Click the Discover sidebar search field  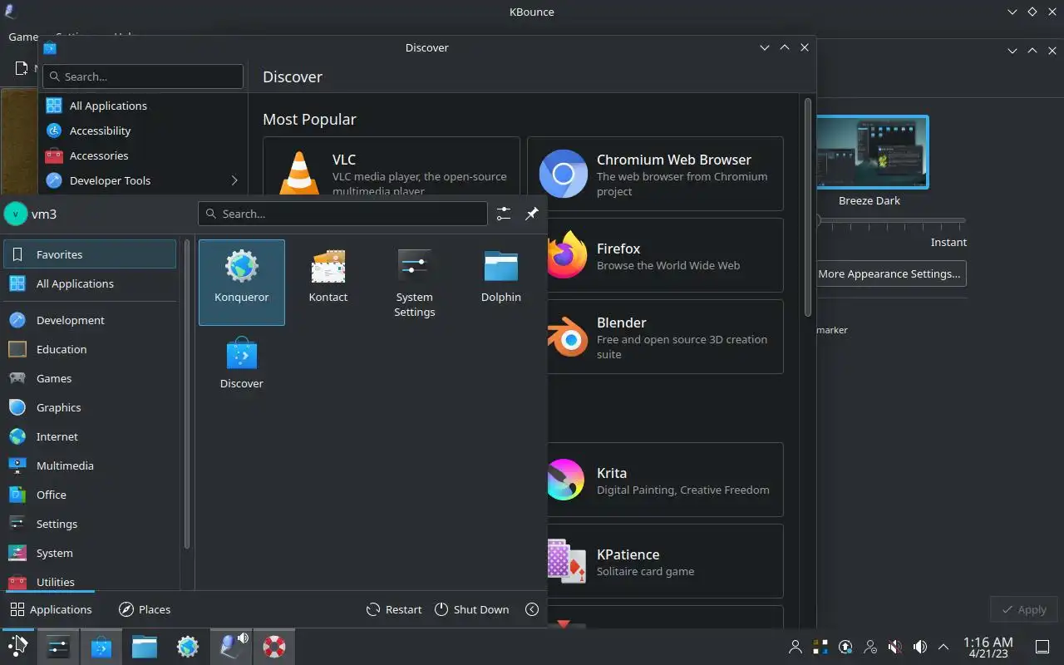(x=143, y=76)
